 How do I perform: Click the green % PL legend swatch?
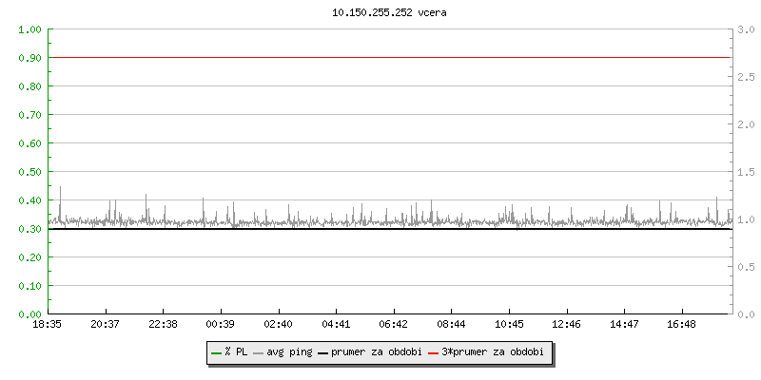click(216, 352)
